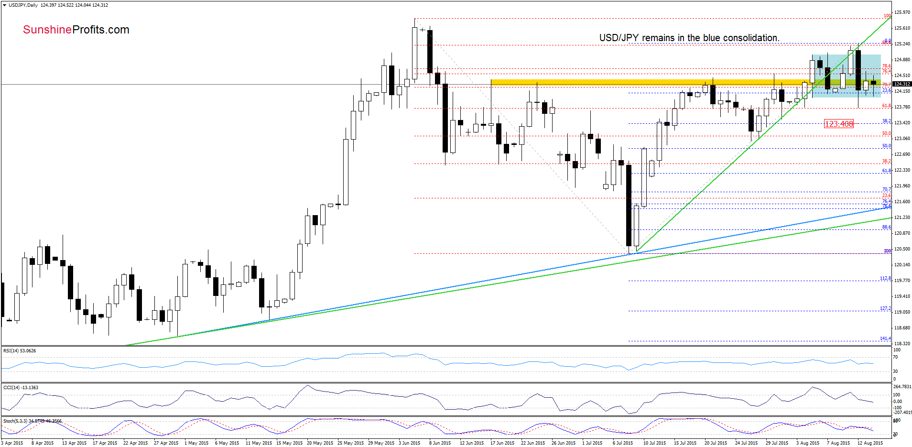Click the 120.870 price axis label

[x=902, y=233]
